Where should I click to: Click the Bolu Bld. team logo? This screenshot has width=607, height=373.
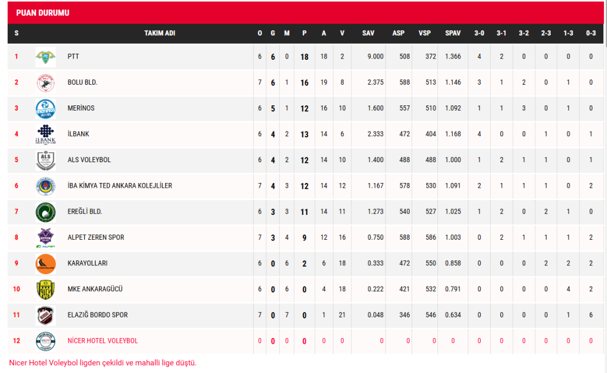point(46,83)
